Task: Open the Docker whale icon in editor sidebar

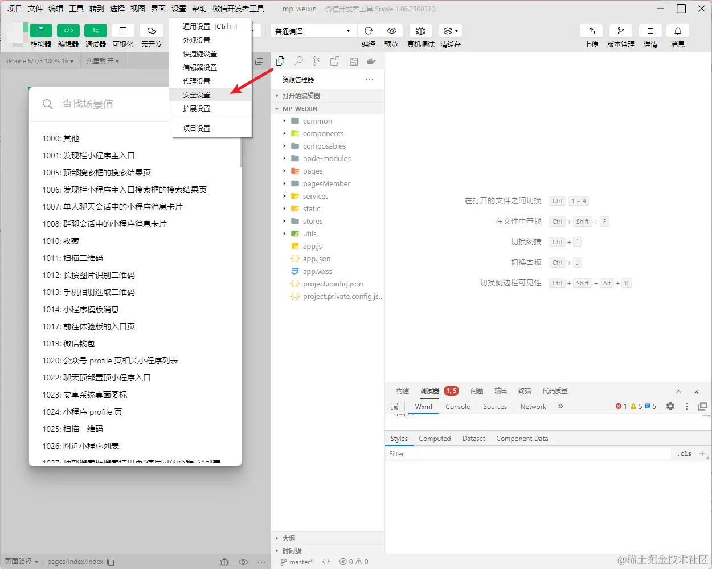Action: (371, 61)
